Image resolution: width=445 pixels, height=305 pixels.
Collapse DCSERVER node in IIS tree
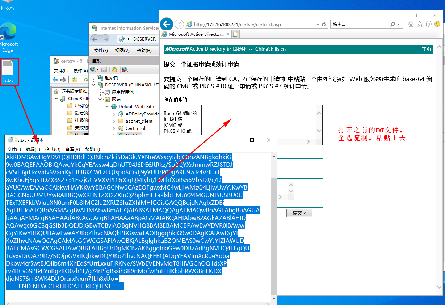pos(94,85)
